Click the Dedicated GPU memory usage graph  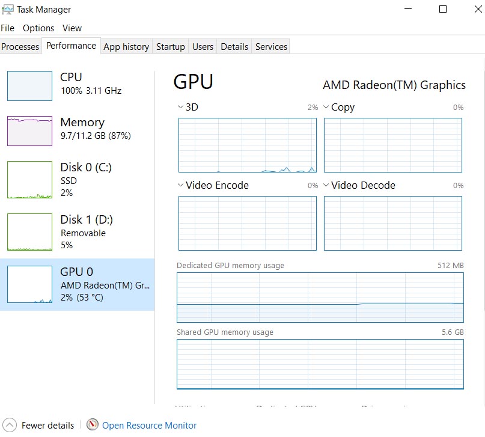[320, 298]
